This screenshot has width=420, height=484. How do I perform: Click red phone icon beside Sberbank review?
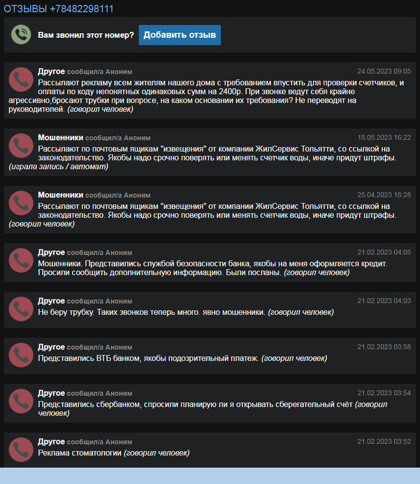pyautogui.click(x=21, y=402)
